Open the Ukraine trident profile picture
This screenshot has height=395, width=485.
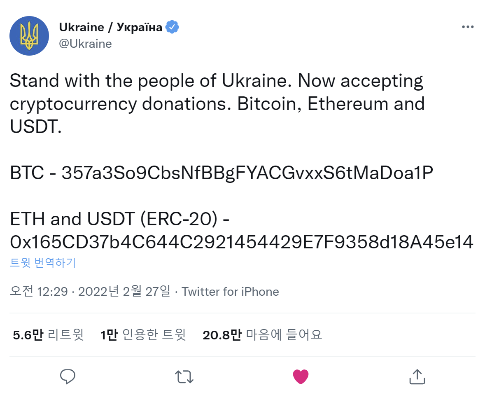tap(29, 35)
